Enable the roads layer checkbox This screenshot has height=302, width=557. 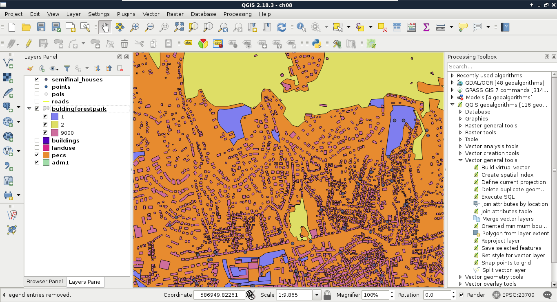coord(37,101)
